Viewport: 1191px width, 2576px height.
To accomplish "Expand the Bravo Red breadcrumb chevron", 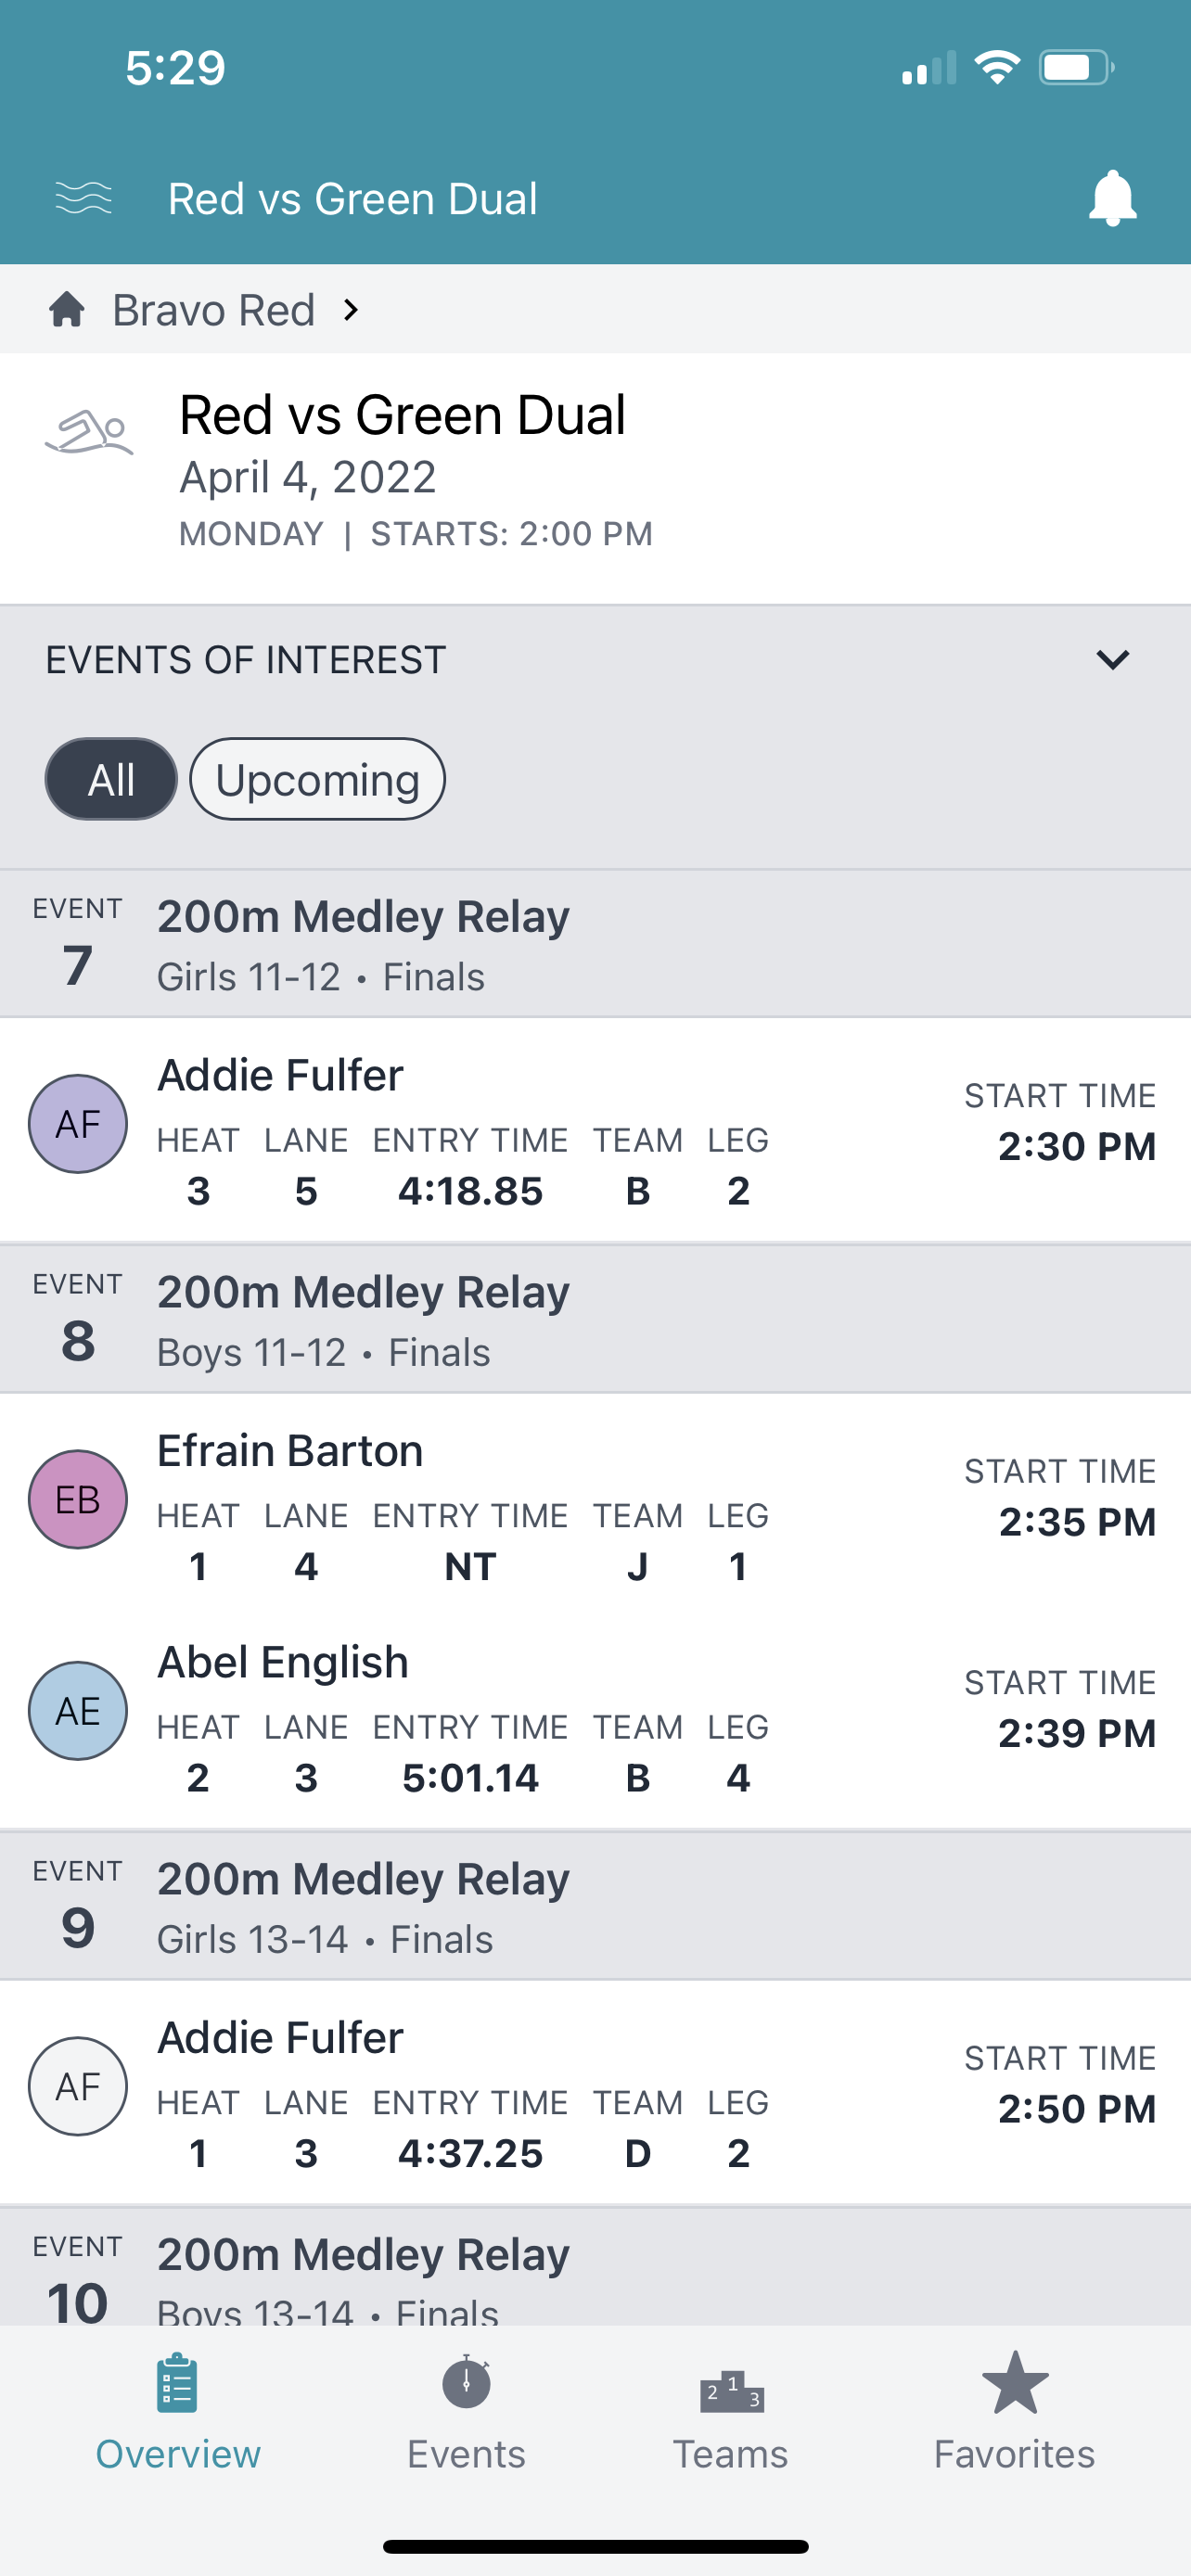I will click(350, 310).
